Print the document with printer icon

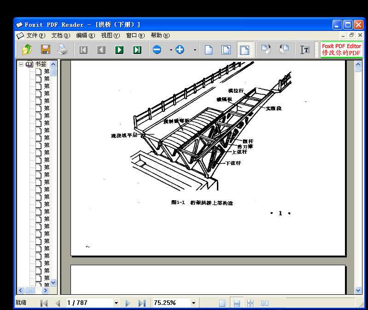pyautogui.click(x=63, y=49)
